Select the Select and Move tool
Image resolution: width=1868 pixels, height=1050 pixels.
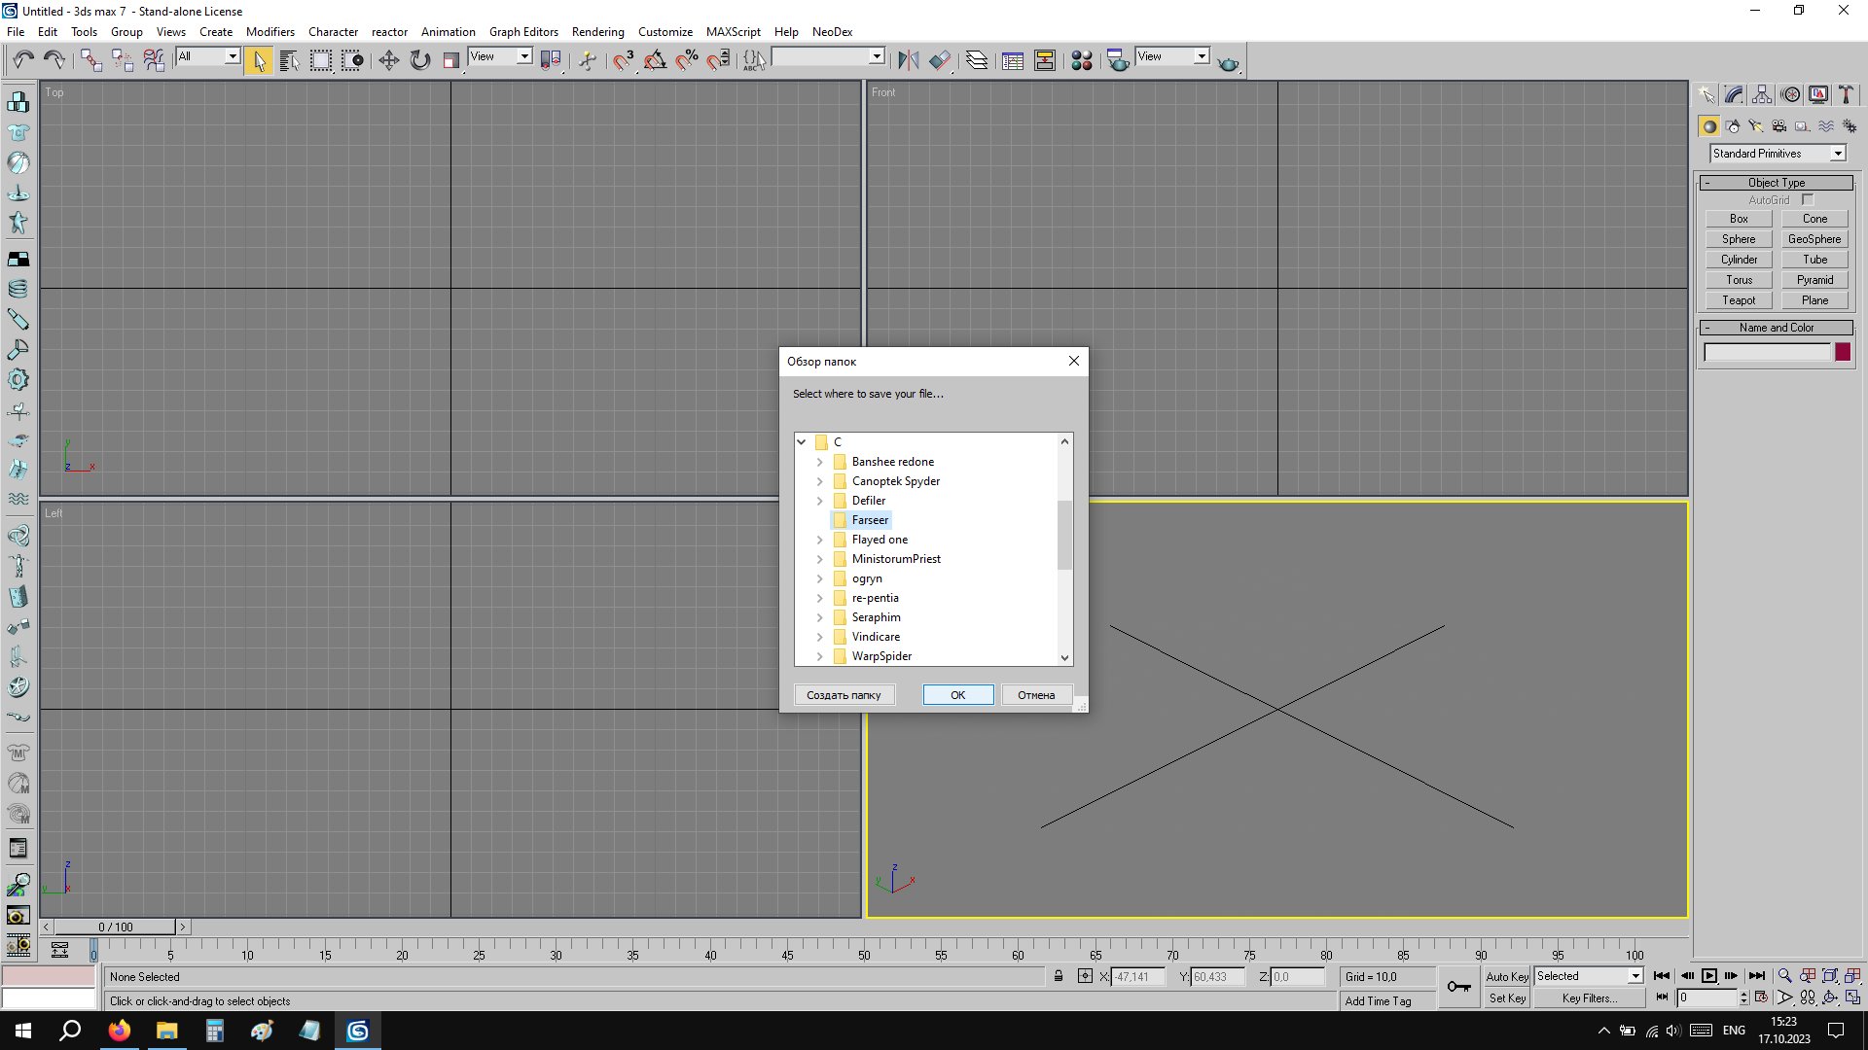coord(388,60)
